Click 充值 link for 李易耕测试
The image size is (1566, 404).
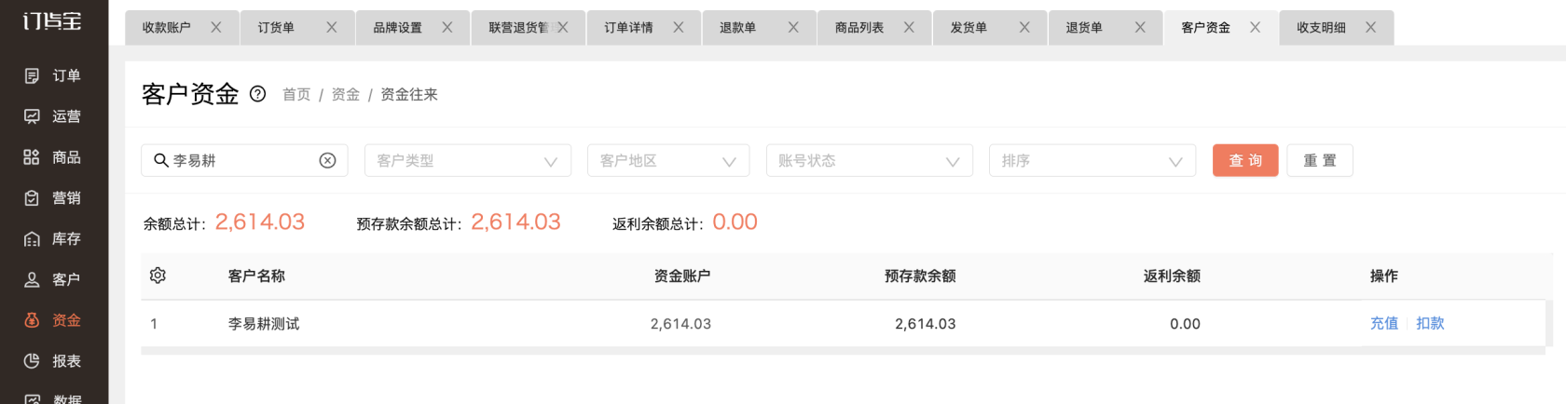(x=1384, y=323)
